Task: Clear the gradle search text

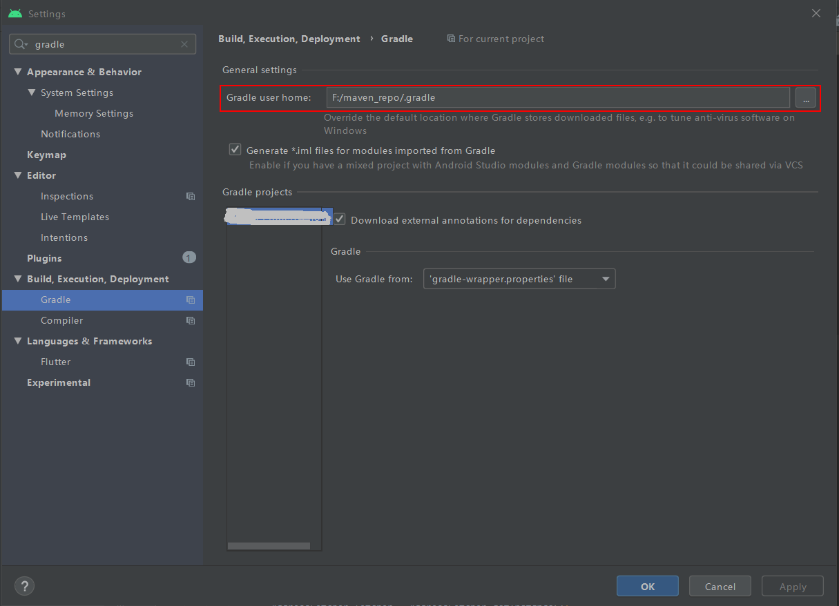Action: [184, 44]
